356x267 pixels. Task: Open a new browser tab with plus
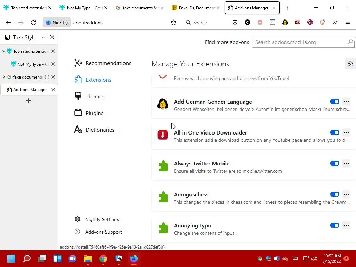(287, 8)
